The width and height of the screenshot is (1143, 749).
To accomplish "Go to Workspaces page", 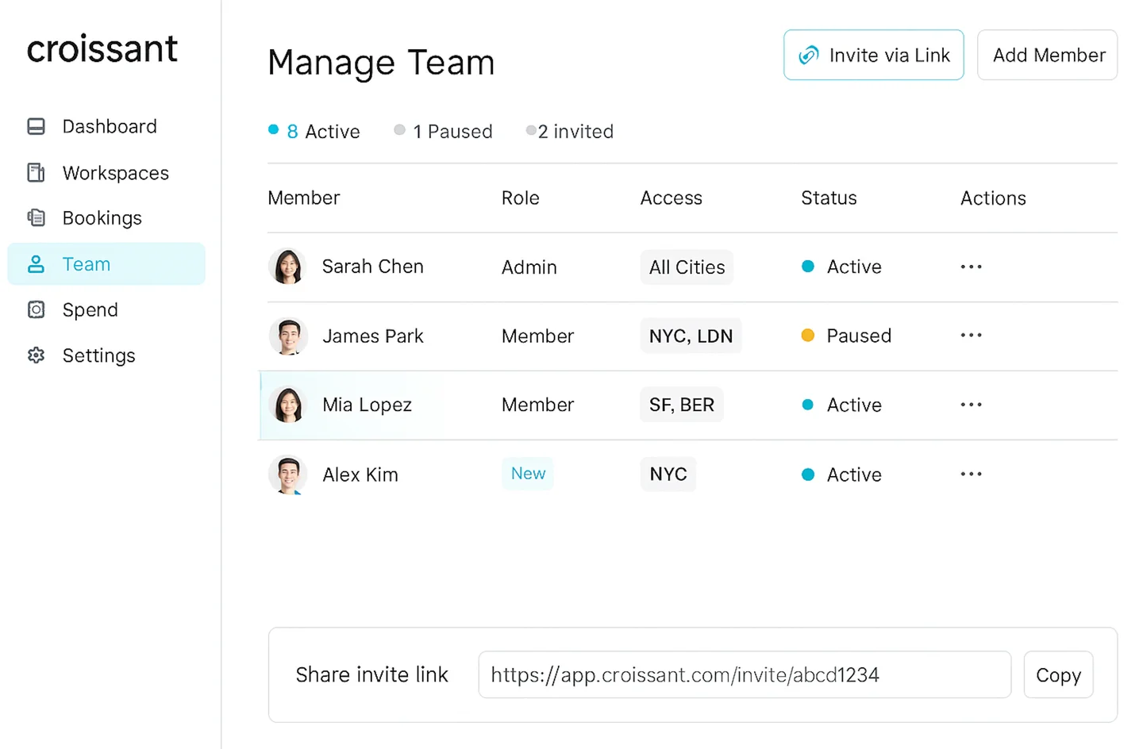I will pyautogui.click(x=106, y=172).
